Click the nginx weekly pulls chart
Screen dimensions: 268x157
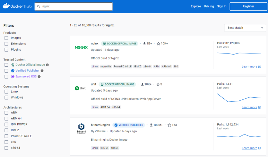coord(239,53)
